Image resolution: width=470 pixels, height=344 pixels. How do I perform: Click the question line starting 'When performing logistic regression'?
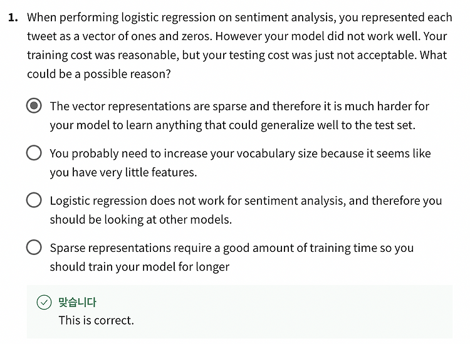pos(239,18)
